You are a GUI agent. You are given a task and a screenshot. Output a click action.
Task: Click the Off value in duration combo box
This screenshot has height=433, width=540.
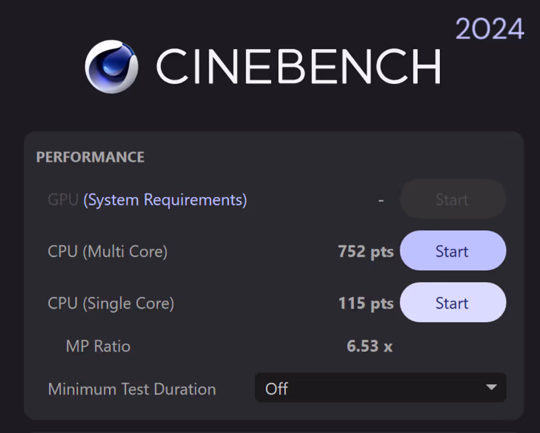[x=277, y=389]
